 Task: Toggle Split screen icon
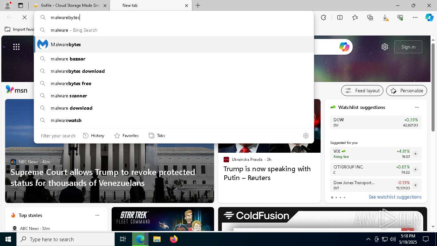click(340, 17)
